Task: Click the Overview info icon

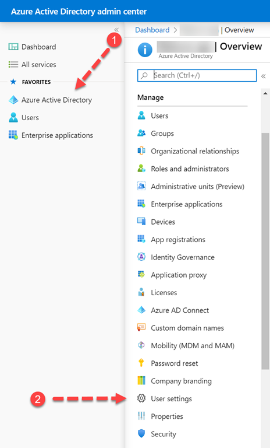Action: click(145, 50)
